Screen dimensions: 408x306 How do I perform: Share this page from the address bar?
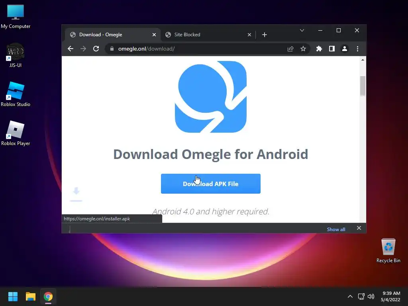(x=290, y=49)
